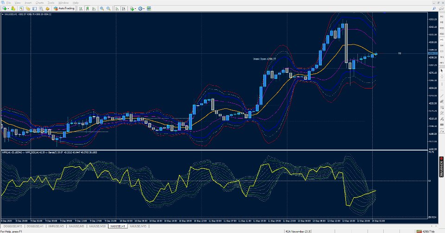The width and height of the screenshot is (445, 233).
Task: Select the Trendline drawing tool
Action: (442, 95)
